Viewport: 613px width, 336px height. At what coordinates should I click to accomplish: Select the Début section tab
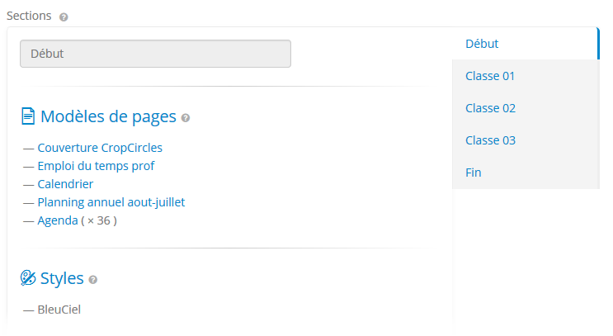tap(525, 44)
